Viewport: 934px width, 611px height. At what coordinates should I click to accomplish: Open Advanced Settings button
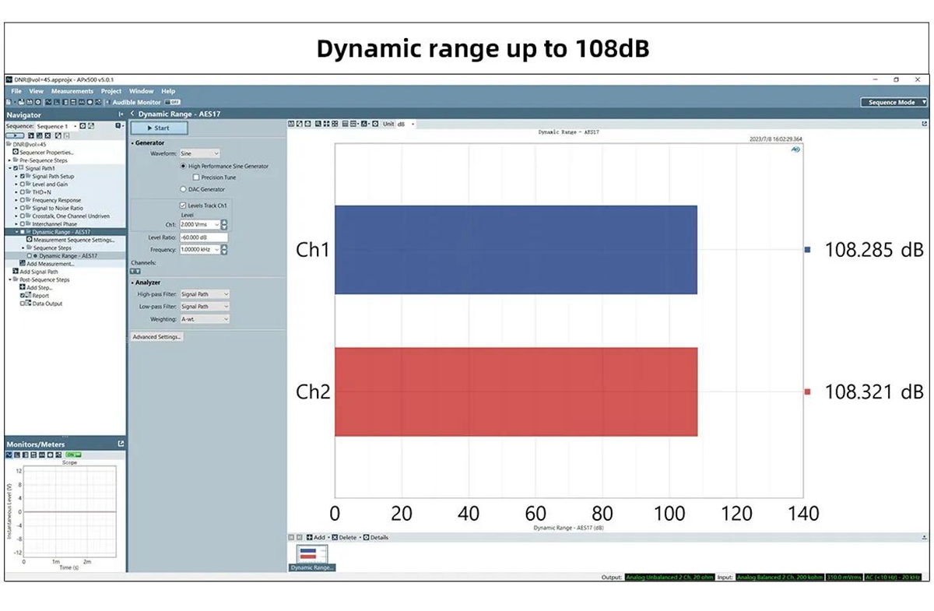157,337
